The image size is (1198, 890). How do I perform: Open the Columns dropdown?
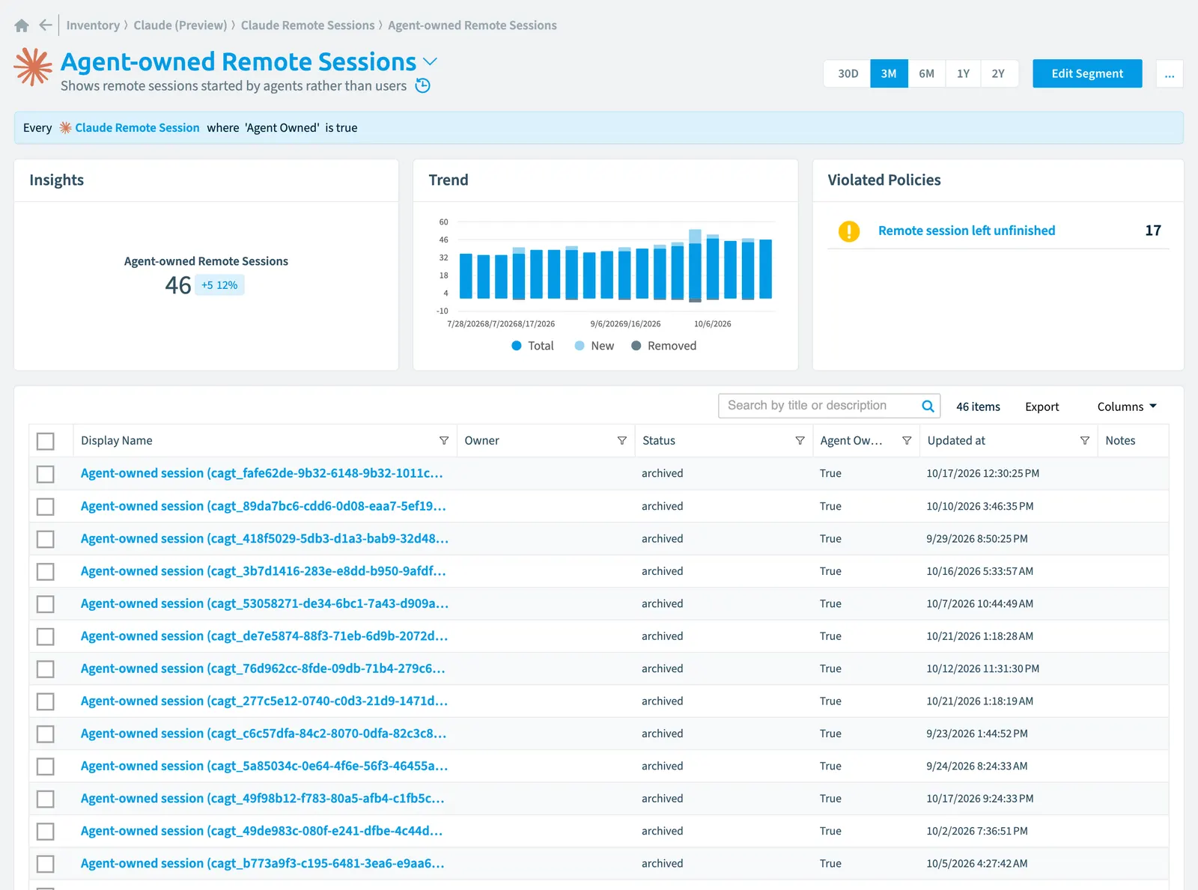[1127, 406]
